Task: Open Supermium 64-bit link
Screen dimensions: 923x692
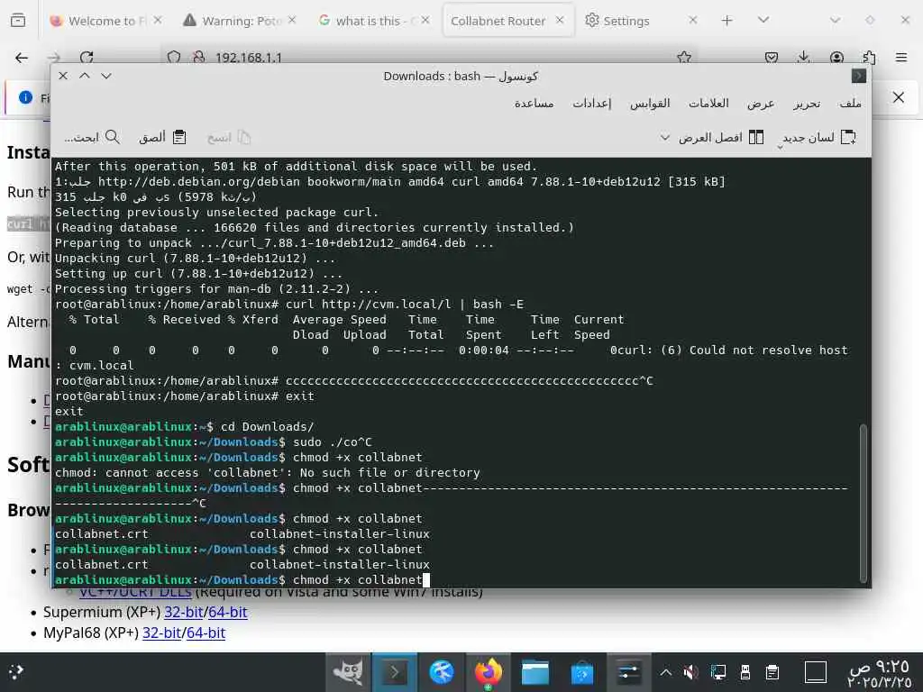Action: point(227,612)
